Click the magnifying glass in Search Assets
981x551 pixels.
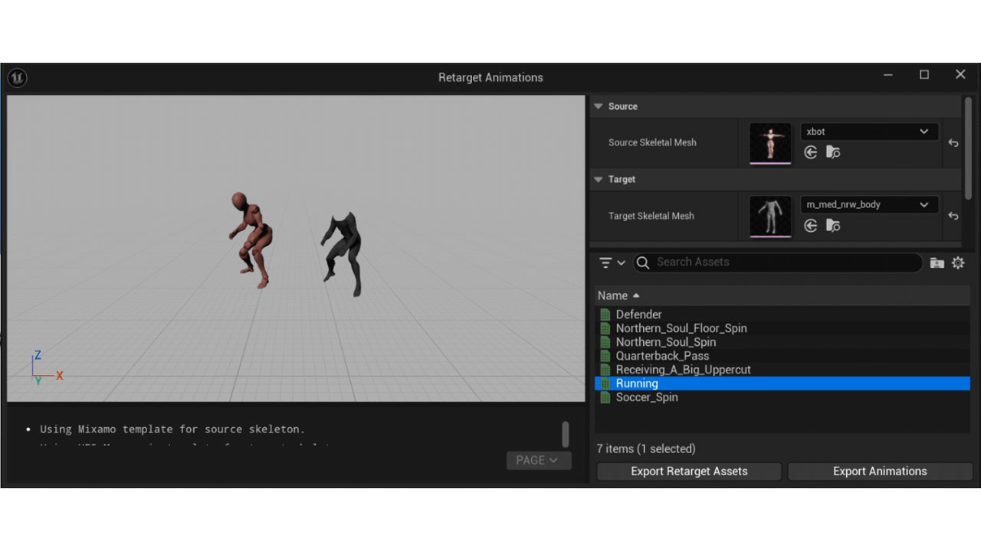pos(642,262)
